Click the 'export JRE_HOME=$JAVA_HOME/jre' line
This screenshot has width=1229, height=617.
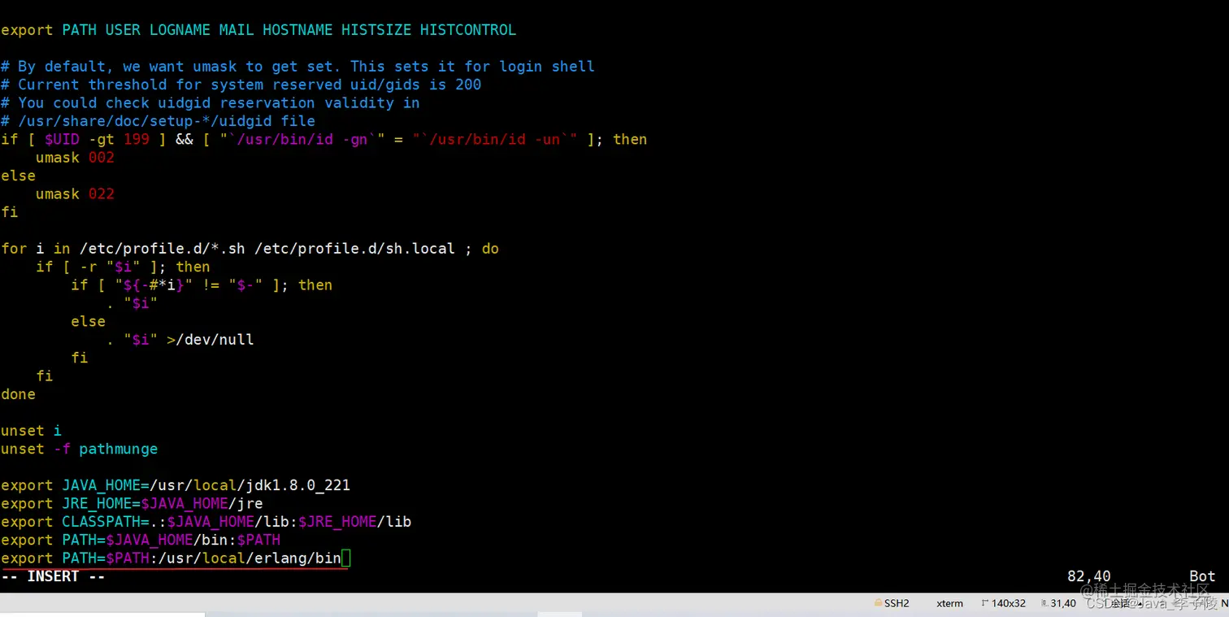pyautogui.click(x=132, y=503)
